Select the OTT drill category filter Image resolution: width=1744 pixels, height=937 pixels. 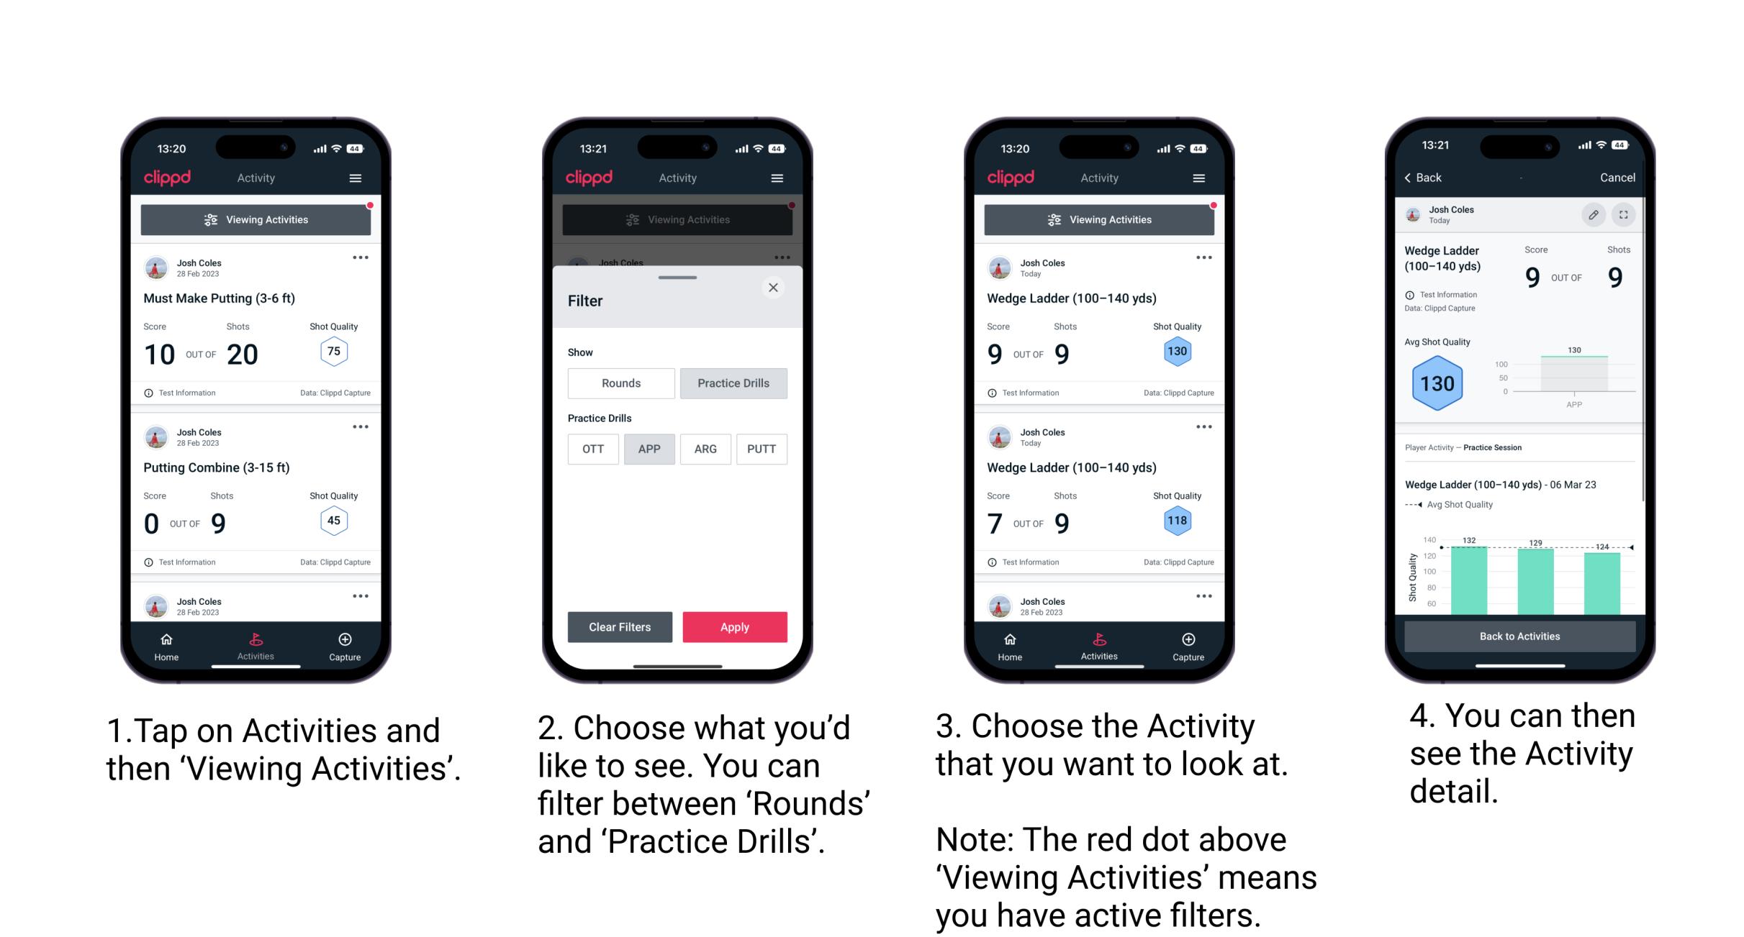coord(592,449)
